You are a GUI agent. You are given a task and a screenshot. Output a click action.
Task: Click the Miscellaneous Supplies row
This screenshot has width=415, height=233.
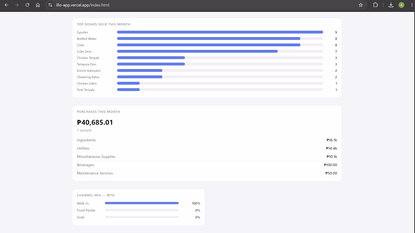tap(207, 156)
